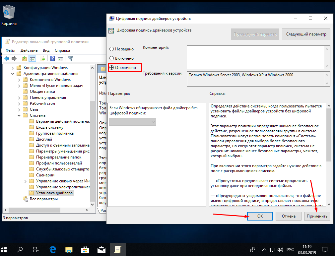Image resolution: width=335 pixels, height=256 pixels.
Task: Click the Filter funnel icon
Action: point(71,58)
